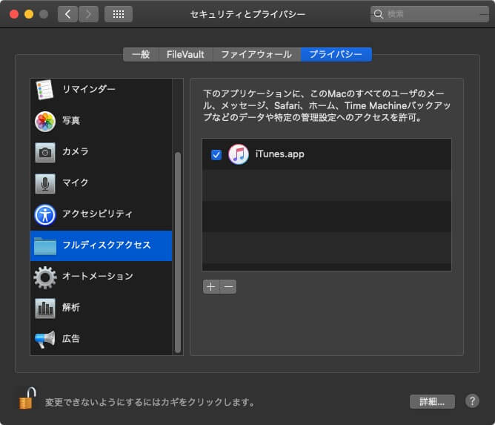Viewport: 495px width, 425px height.
Task: Open help with the question mark button
Action: (x=472, y=401)
